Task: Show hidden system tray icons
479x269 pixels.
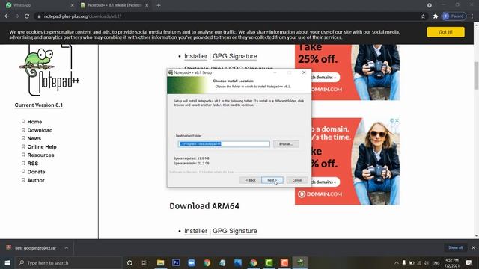Action: click(397, 262)
